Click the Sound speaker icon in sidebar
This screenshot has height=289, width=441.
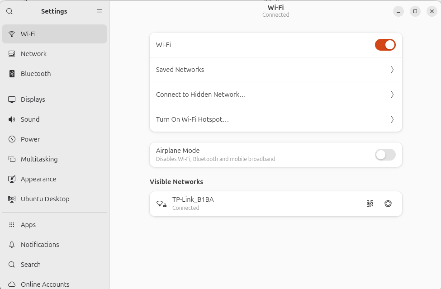(x=12, y=119)
